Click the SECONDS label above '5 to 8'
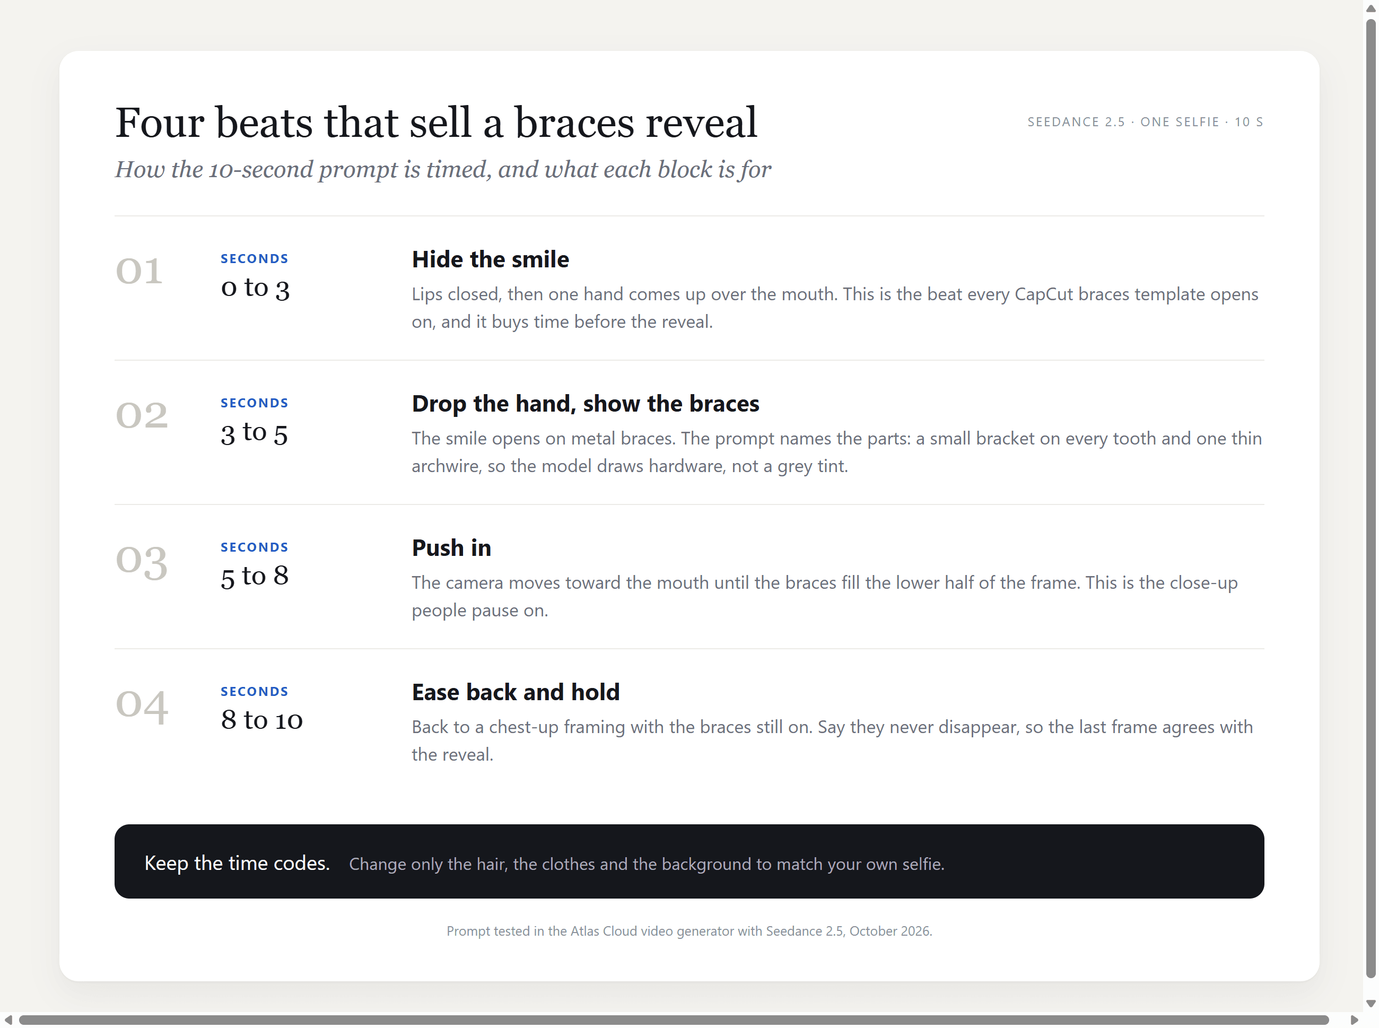This screenshot has width=1379, height=1028. tap(255, 547)
